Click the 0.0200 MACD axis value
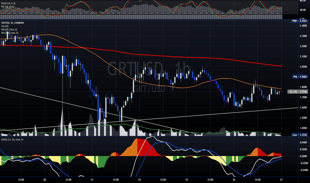The height and width of the screenshot is (183, 310). point(303,149)
